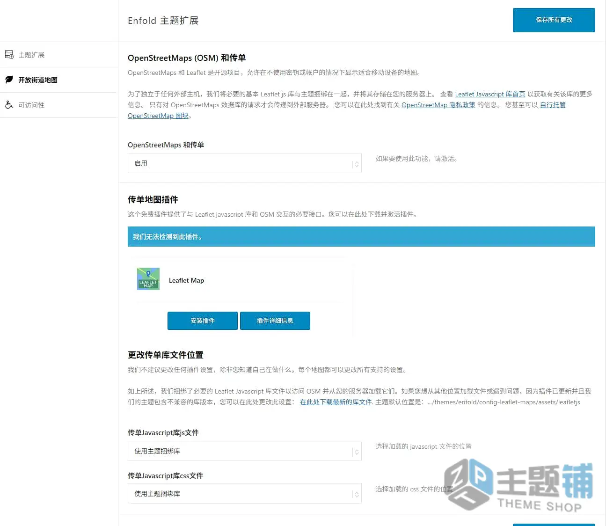Click the 可访问性 wheelchair icon

coord(9,105)
